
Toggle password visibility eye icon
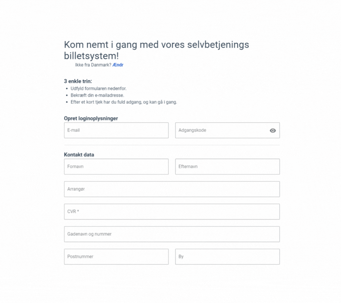click(273, 130)
